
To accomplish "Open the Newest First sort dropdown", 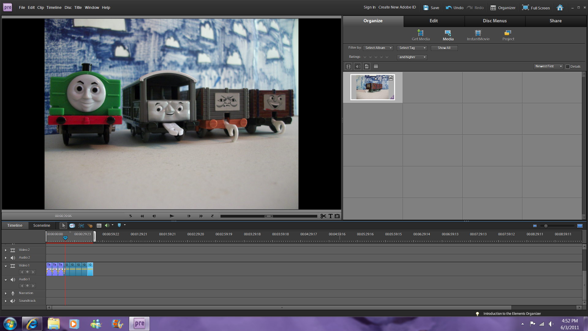I will pyautogui.click(x=548, y=67).
